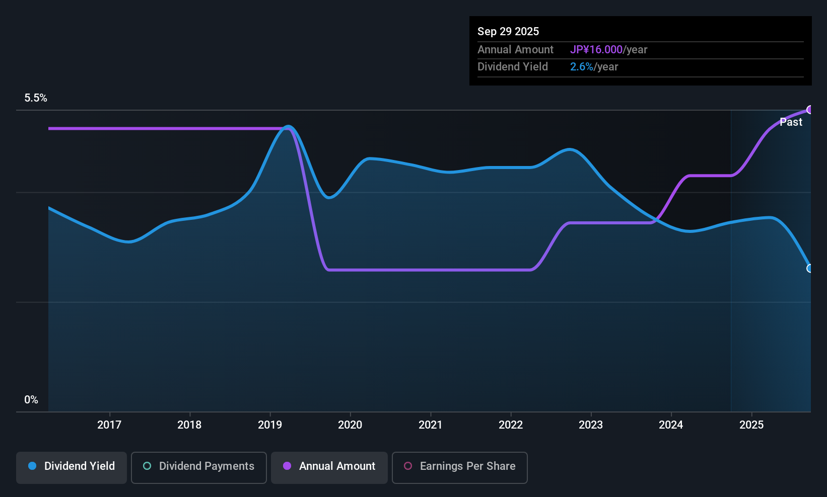Click the 2.6%/year dividend yield value
The width and height of the screenshot is (827, 497).
(594, 67)
